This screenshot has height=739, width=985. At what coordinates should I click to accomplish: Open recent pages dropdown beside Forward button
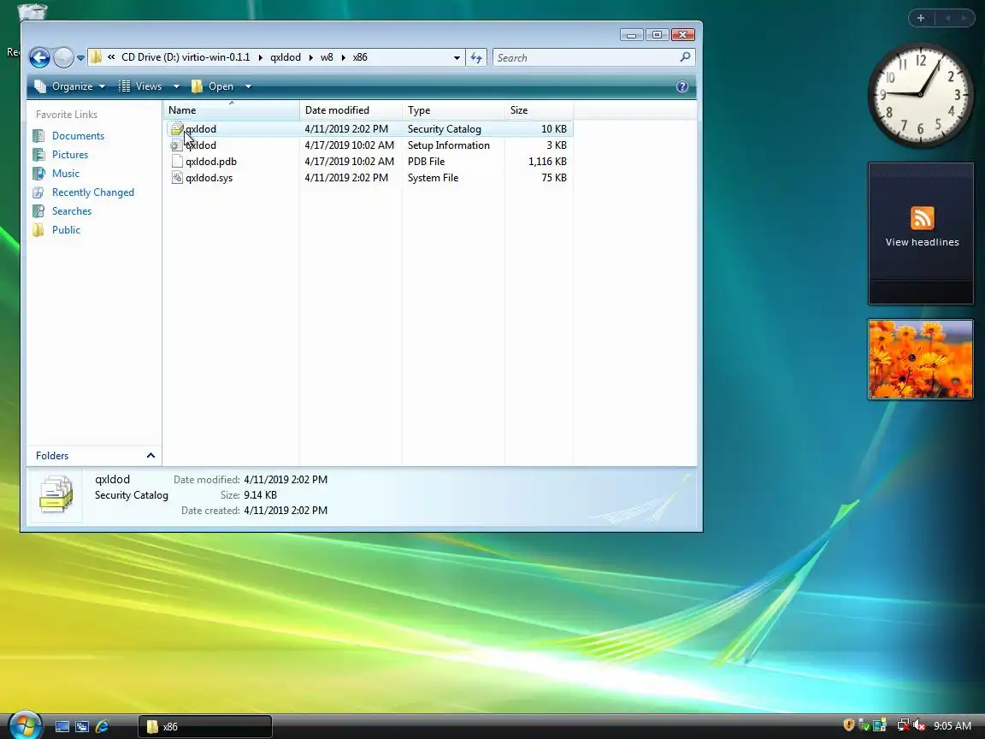80,58
